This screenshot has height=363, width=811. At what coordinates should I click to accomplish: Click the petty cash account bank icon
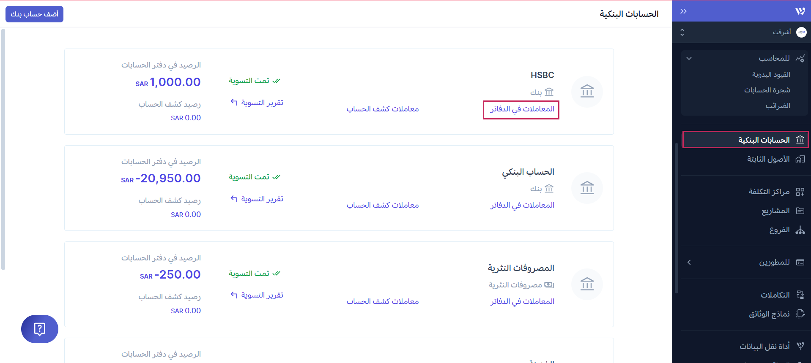[587, 284]
